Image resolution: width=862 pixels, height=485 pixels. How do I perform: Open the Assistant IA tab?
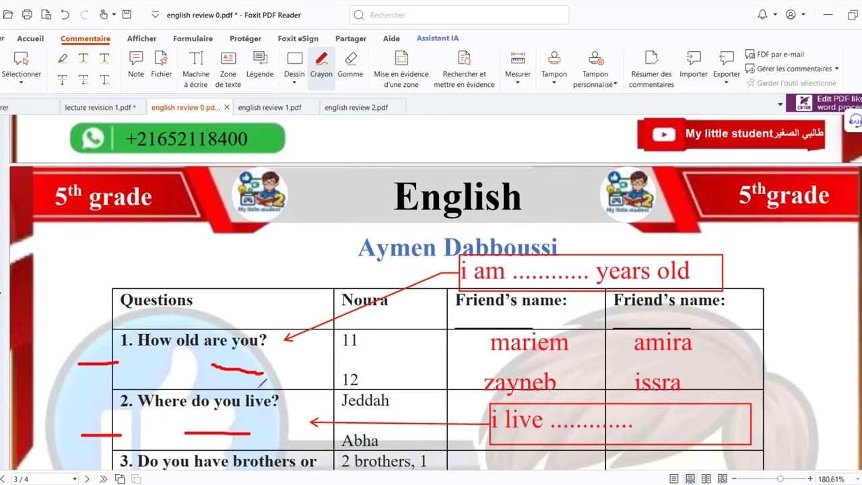click(x=438, y=38)
